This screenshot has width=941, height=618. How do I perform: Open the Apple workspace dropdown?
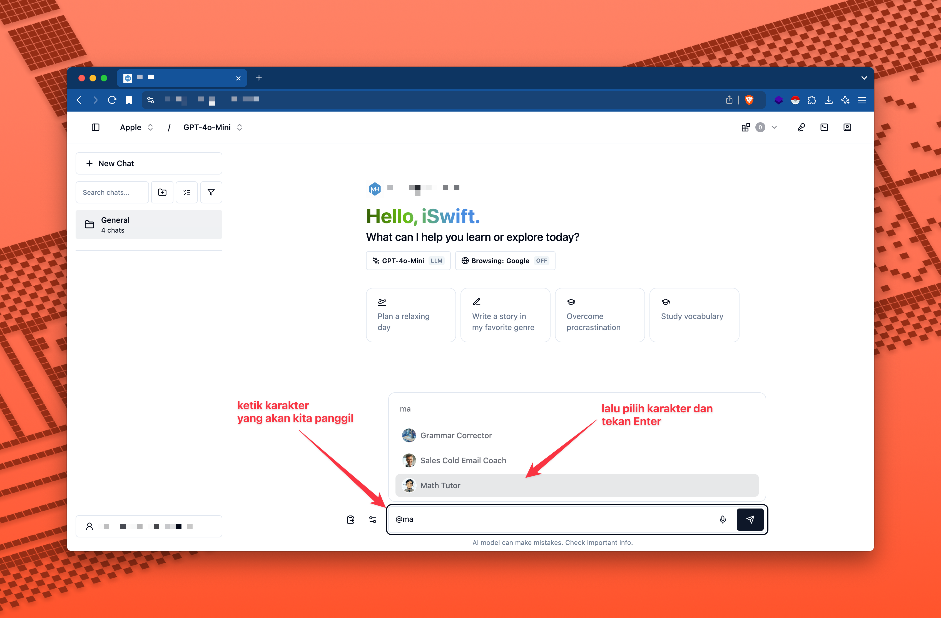(136, 127)
